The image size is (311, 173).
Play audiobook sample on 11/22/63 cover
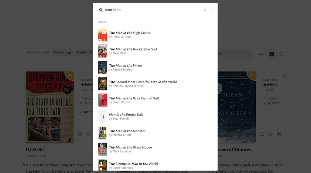(70, 75)
